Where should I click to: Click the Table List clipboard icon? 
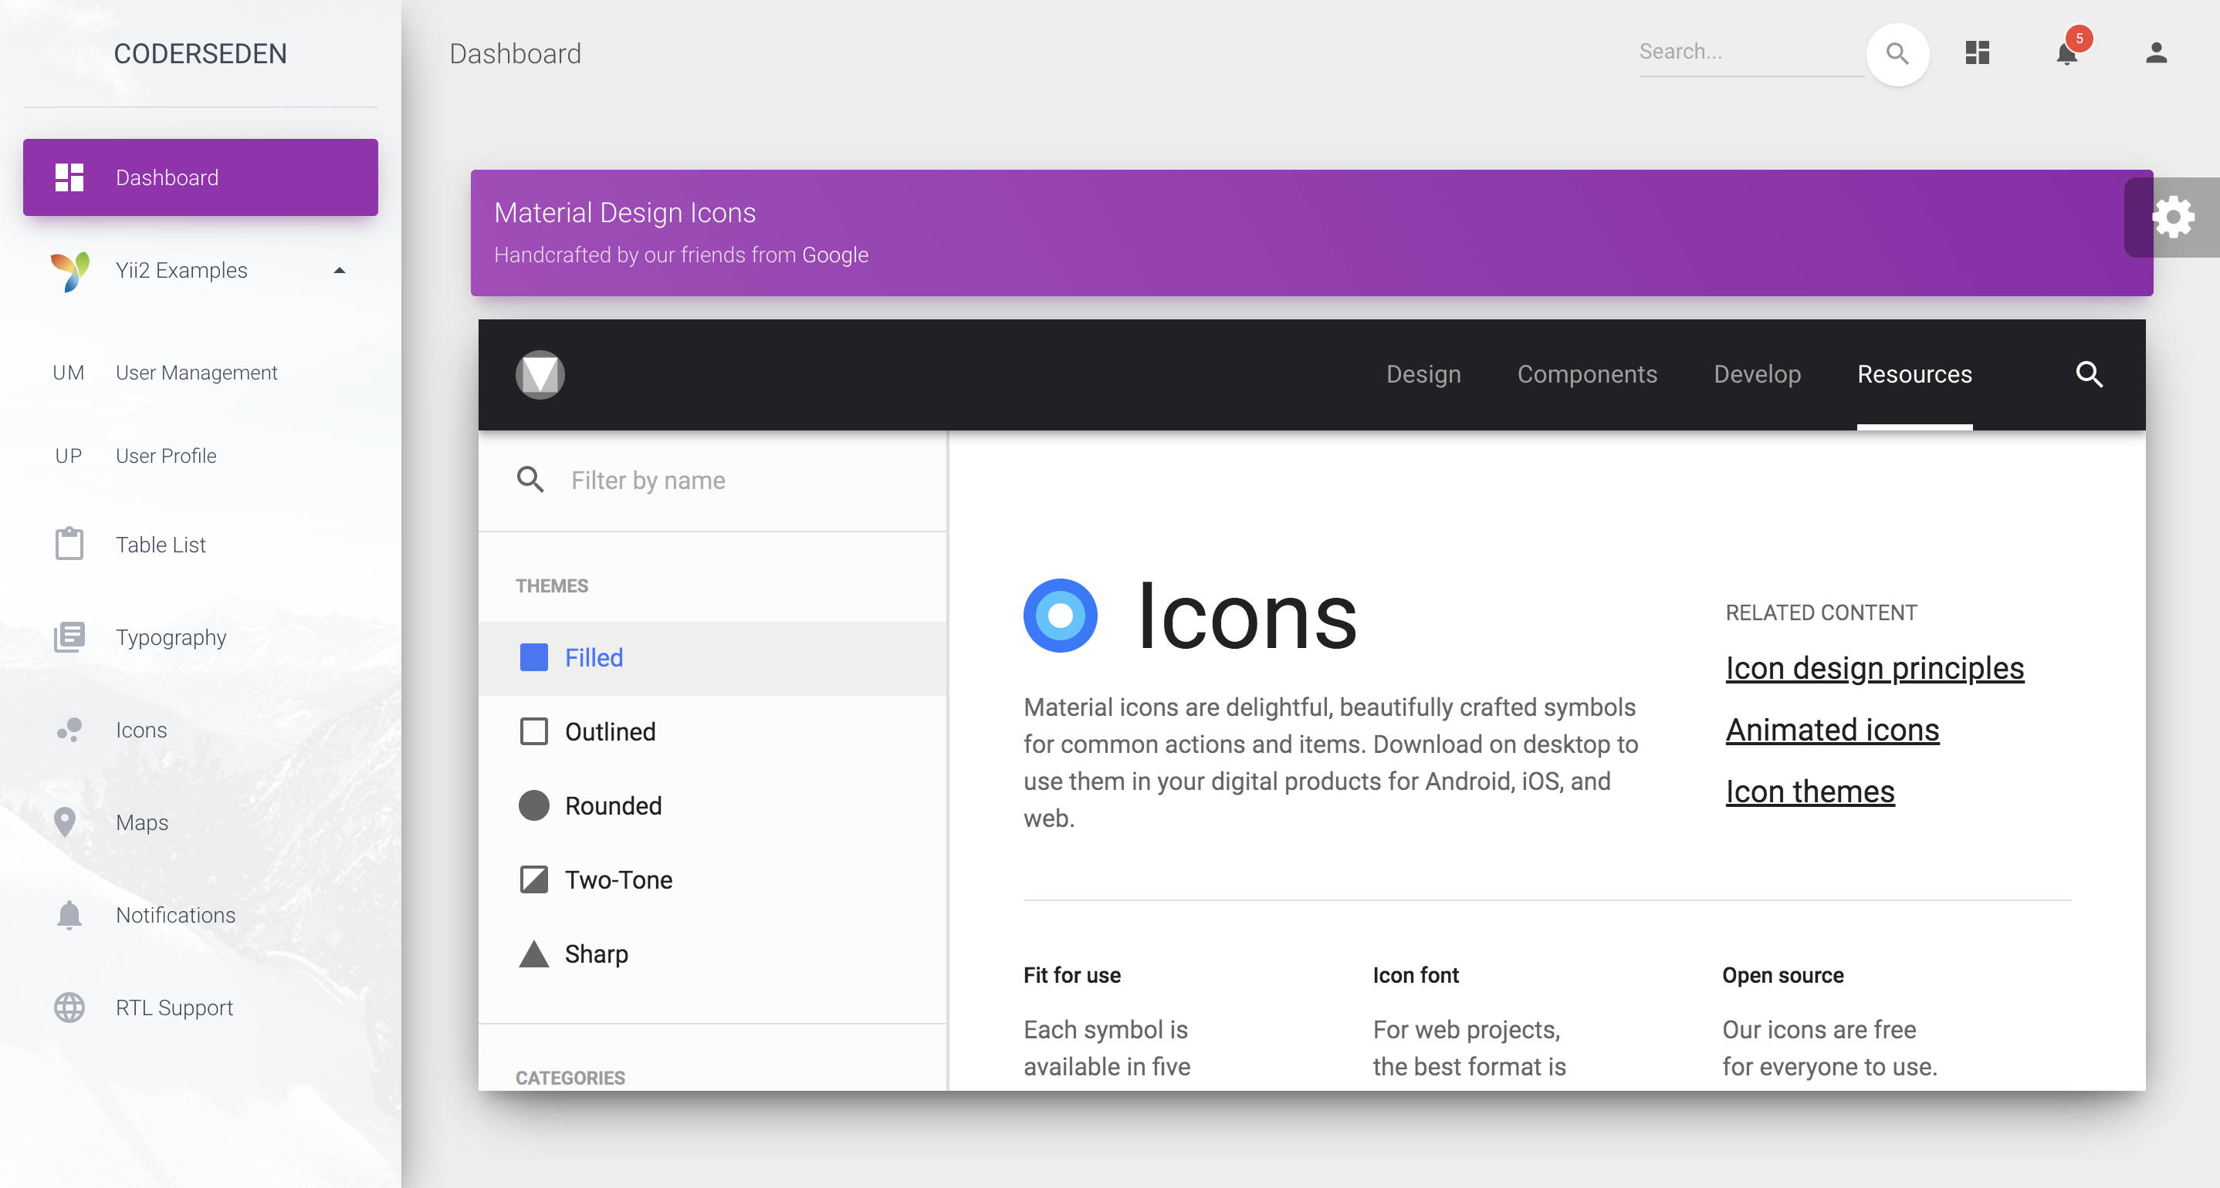[69, 544]
